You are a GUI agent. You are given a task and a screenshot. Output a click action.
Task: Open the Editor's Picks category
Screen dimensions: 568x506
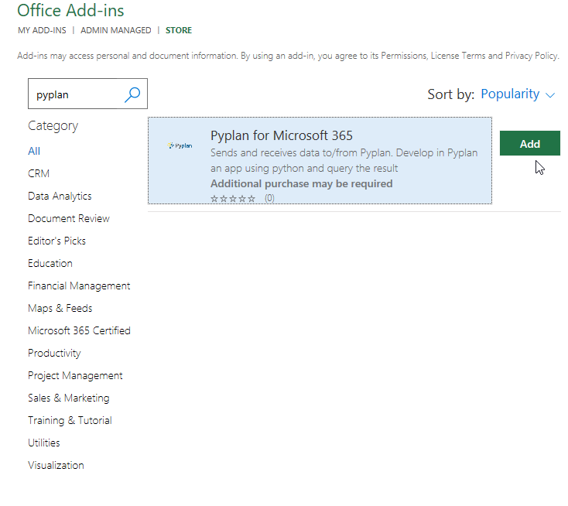(56, 241)
